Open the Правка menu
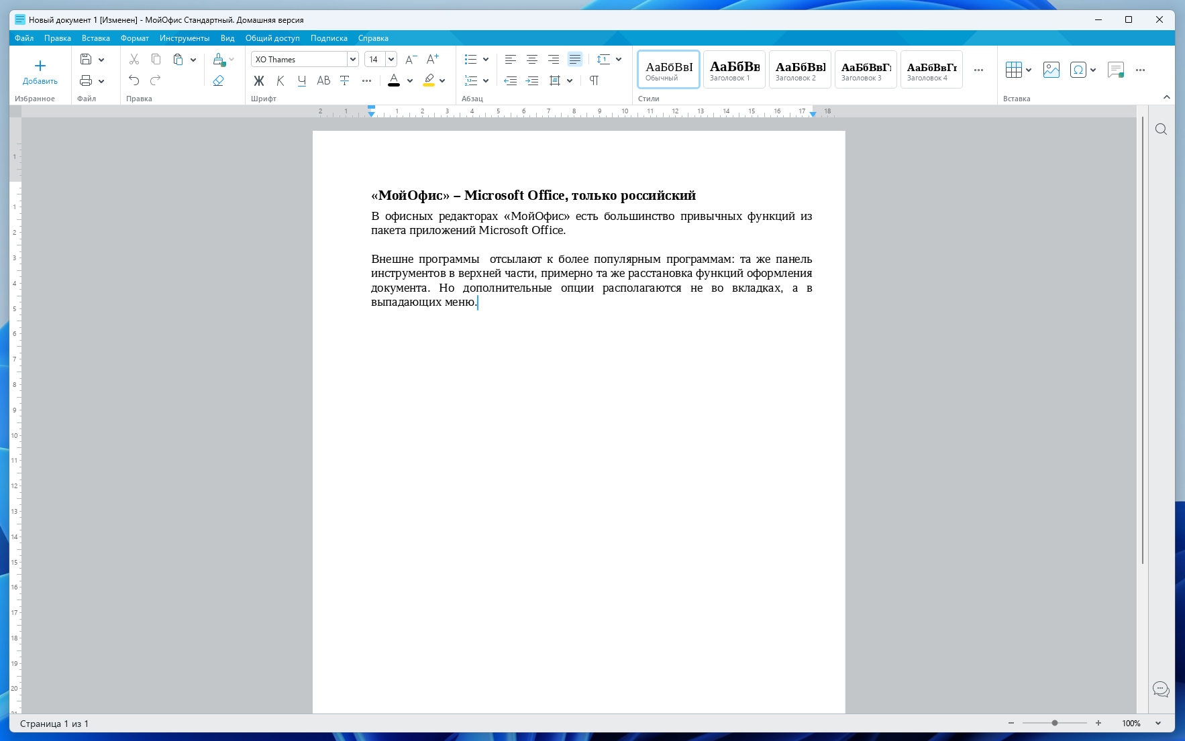The height and width of the screenshot is (741, 1185). pyautogui.click(x=58, y=38)
